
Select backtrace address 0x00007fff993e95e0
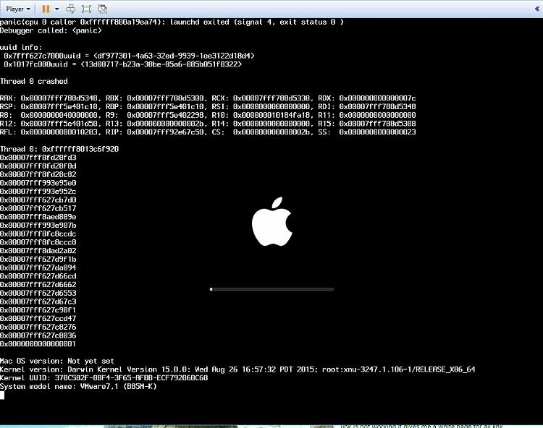38,183
